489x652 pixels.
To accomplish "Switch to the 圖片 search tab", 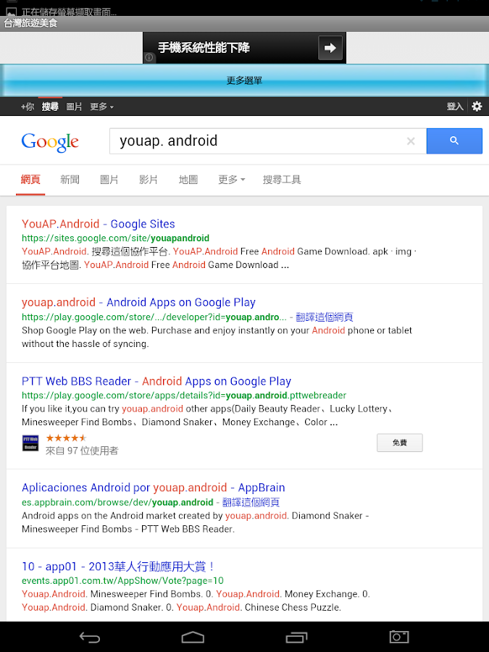I will pos(109,180).
